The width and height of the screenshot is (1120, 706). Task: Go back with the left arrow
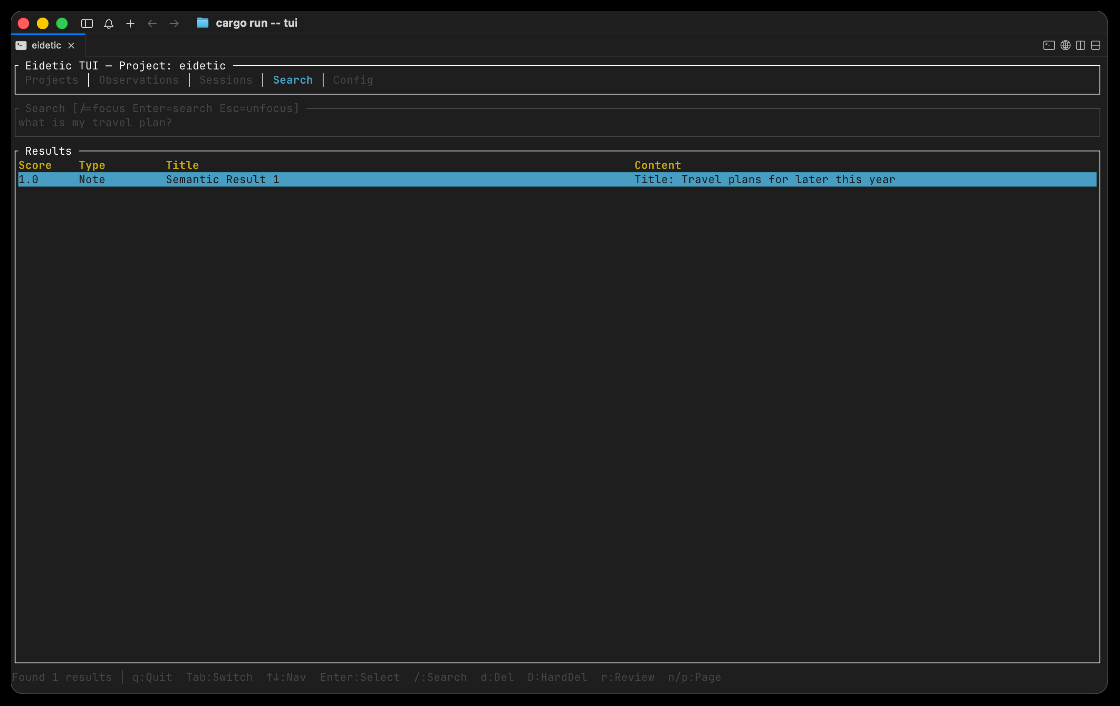click(x=152, y=23)
